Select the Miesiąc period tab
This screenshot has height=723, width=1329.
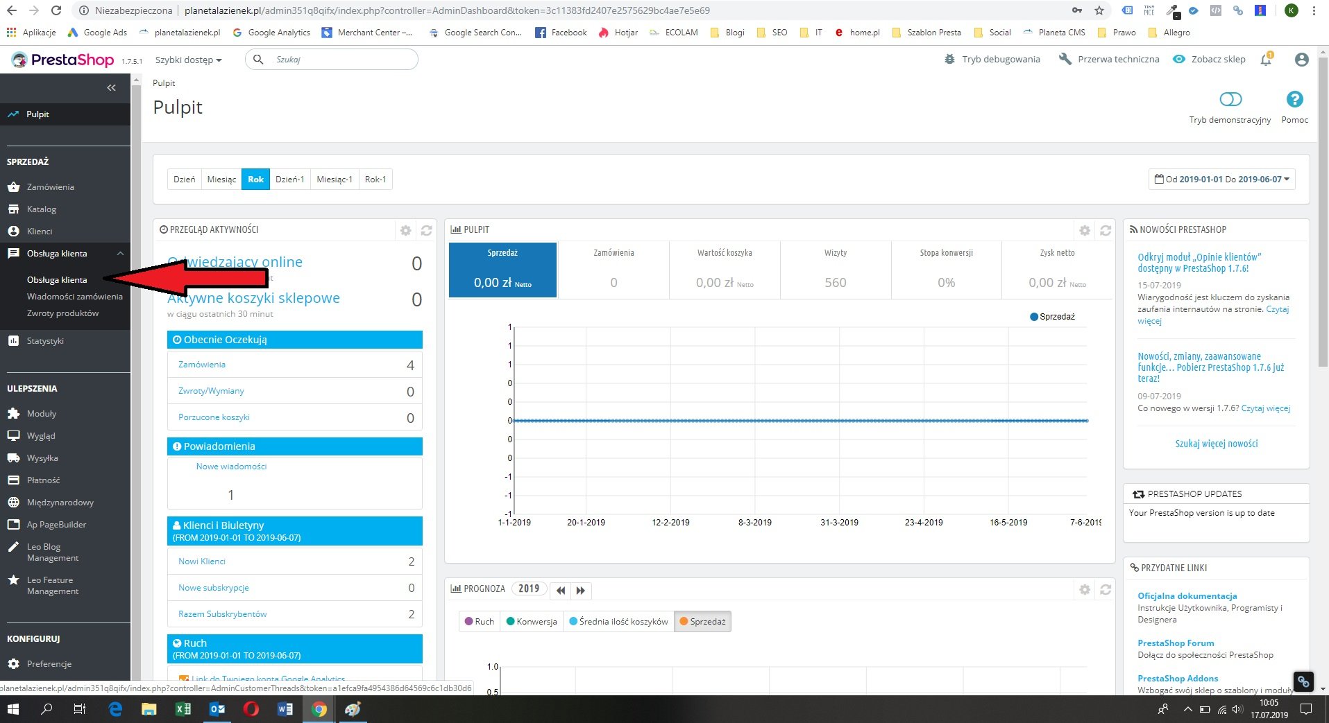tap(221, 179)
